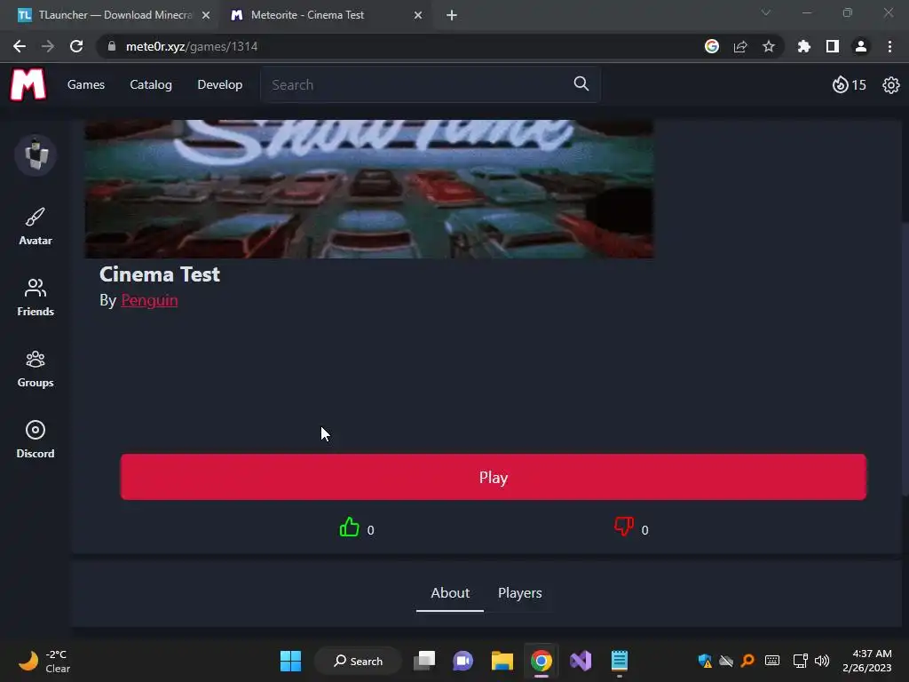The width and height of the screenshot is (909, 682).
Task: Click the user avatar profile picture
Action: 36,155
